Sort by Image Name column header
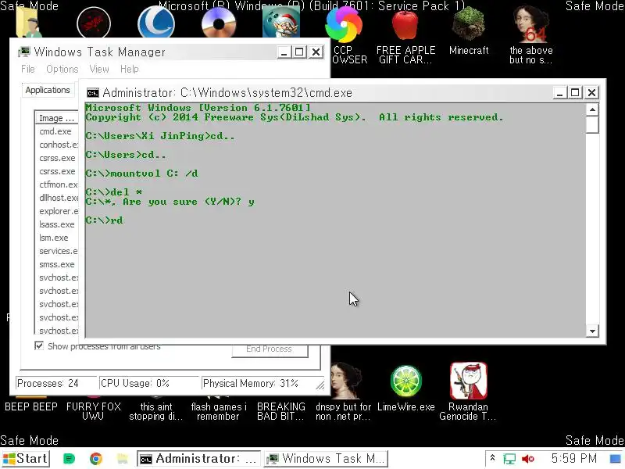625x469 pixels. coord(56,118)
